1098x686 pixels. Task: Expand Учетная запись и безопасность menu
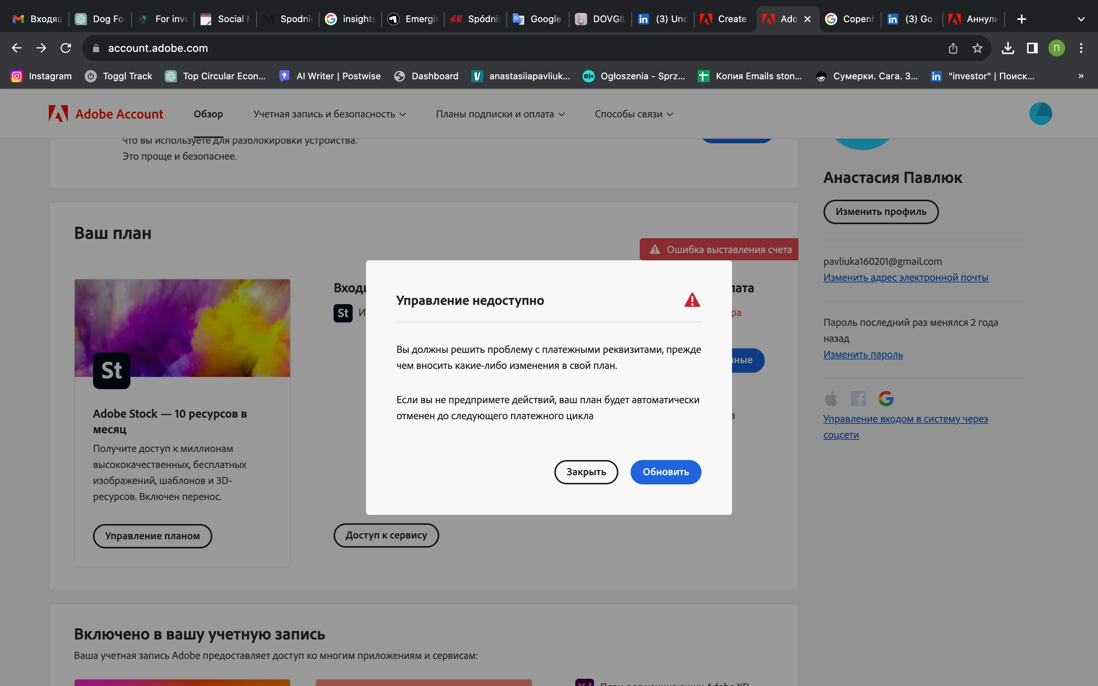coord(329,114)
